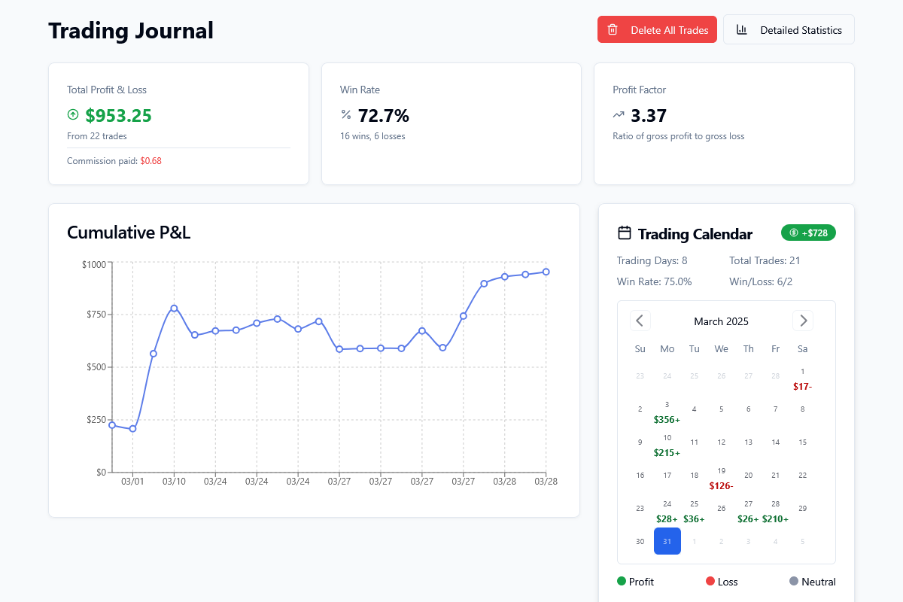Select March 28 showing $210+

click(x=776, y=512)
